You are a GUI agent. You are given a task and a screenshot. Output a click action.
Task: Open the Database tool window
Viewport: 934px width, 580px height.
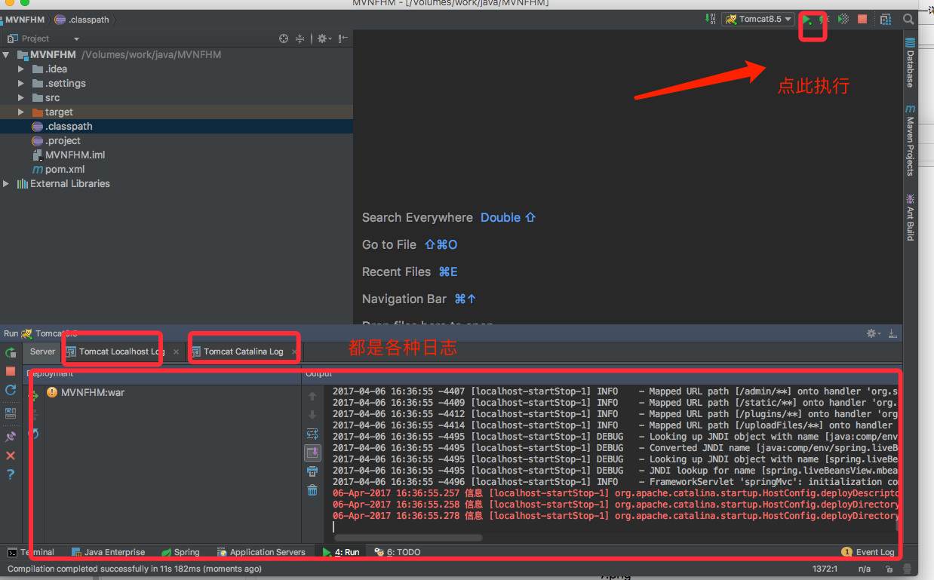pyautogui.click(x=910, y=63)
